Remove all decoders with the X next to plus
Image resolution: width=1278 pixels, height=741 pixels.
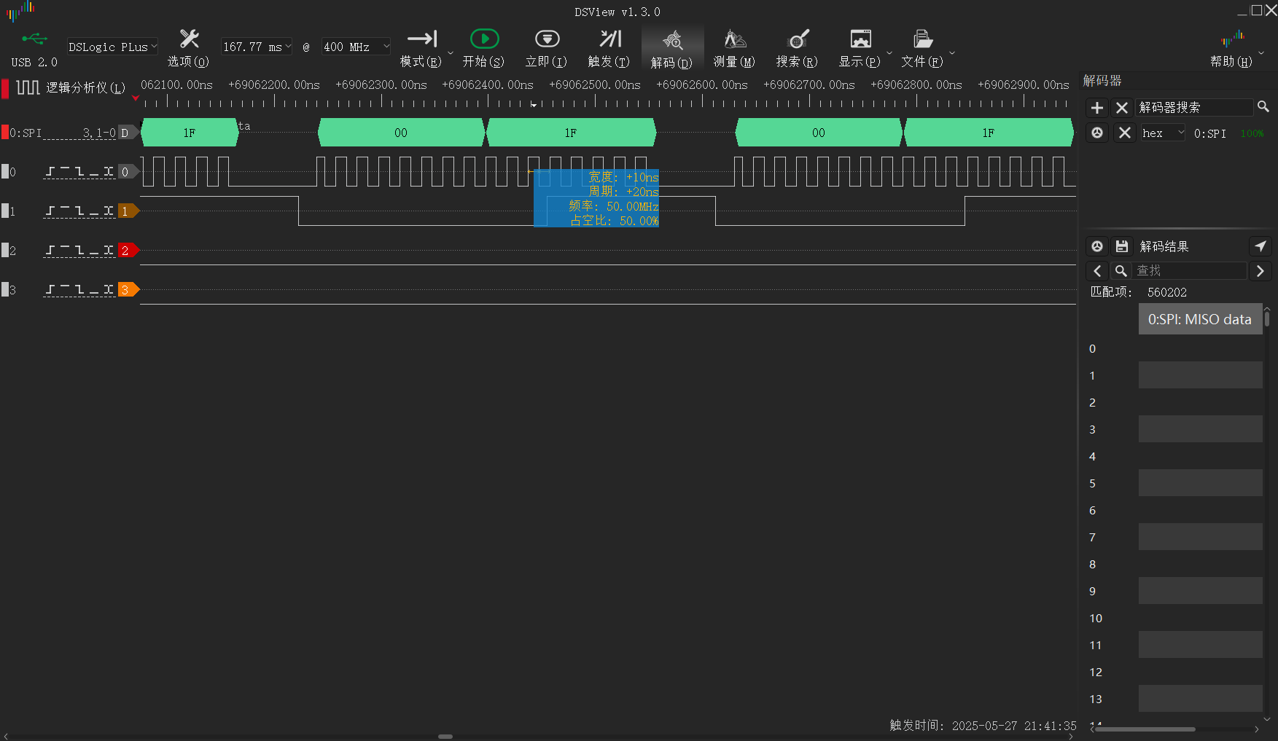[x=1122, y=108]
